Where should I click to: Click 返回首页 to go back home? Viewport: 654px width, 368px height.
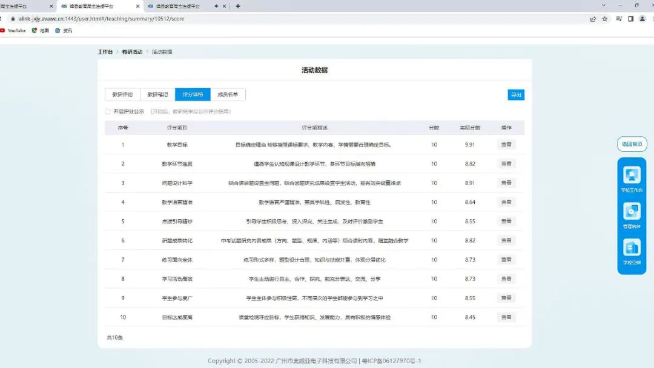[x=632, y=143]
